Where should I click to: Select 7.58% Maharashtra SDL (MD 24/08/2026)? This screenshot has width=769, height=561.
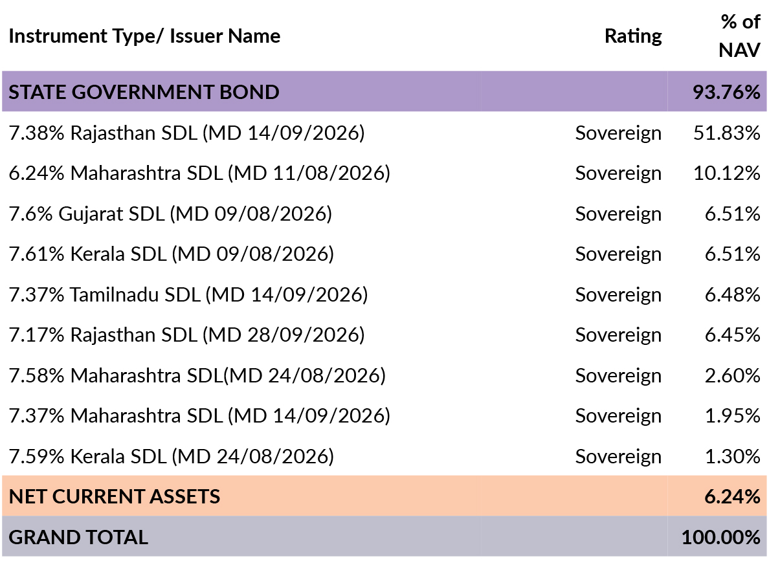[197, 375]
